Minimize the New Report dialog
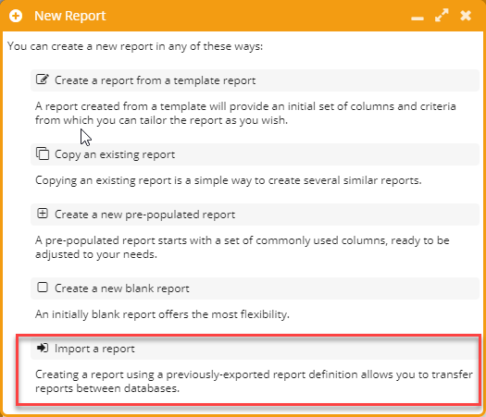This screenshot has height=417, width=486. click(x=417, y=18)
